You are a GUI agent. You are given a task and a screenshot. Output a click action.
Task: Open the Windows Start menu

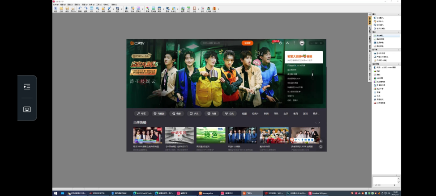click(56, 193)
